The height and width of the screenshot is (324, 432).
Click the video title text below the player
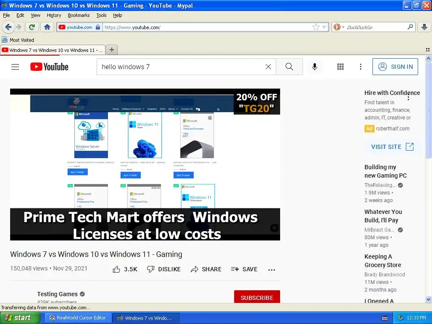tap(96, 254)
